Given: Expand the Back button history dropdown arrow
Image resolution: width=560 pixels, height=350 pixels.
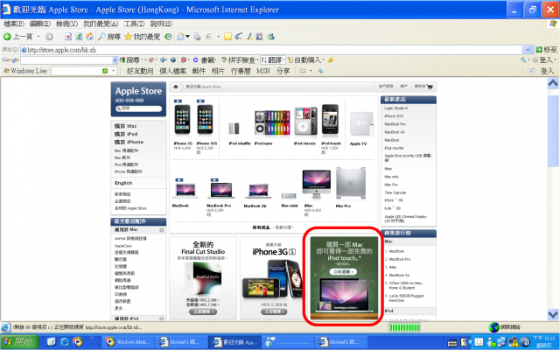Looking at the screenshot, I should [38, 37].
